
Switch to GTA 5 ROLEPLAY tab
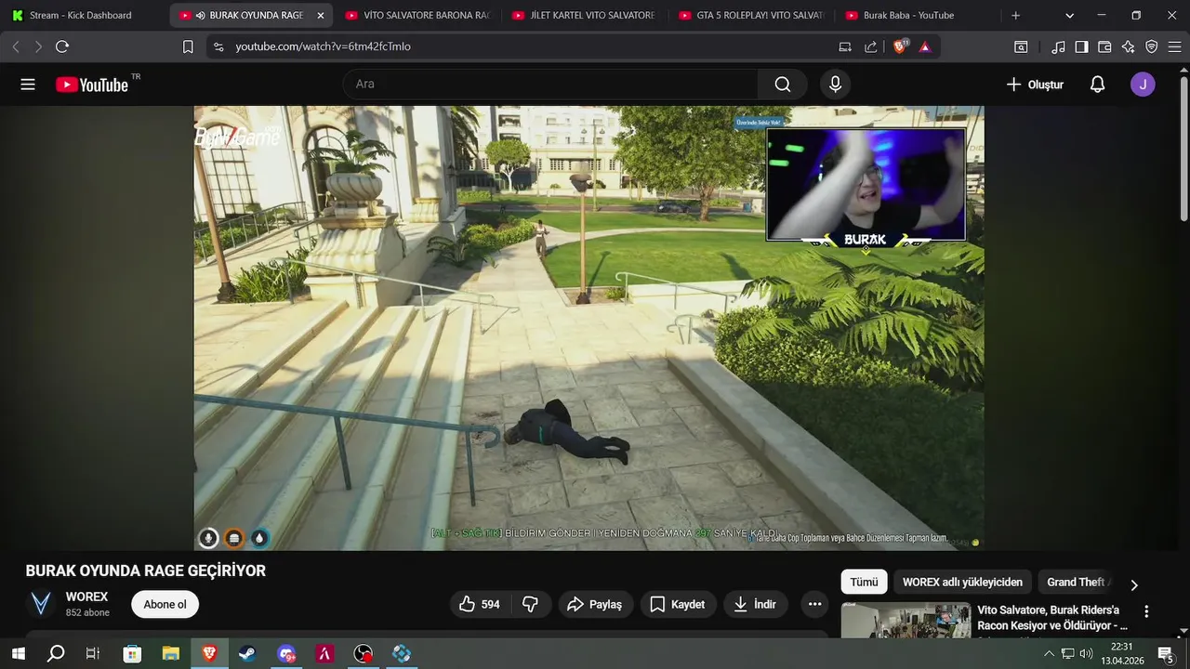[x=752, y=16]
